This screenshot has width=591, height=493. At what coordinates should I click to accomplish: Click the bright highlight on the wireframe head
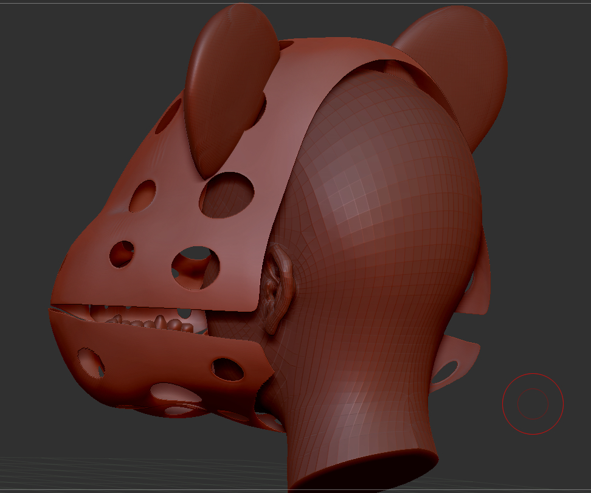coord(353,201)
